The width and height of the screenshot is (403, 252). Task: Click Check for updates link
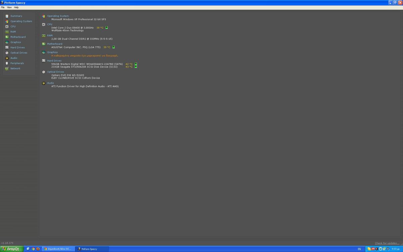click(387, 243)
